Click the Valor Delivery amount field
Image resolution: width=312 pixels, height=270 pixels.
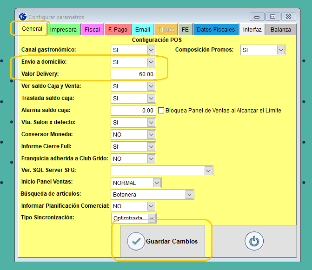[133, 74]
